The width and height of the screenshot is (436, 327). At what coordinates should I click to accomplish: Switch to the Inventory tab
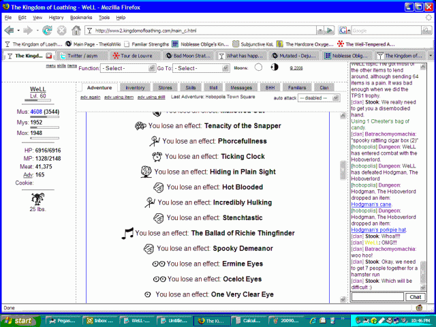pos(135,88)
